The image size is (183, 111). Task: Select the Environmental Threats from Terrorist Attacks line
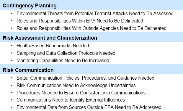coord(95,13)
